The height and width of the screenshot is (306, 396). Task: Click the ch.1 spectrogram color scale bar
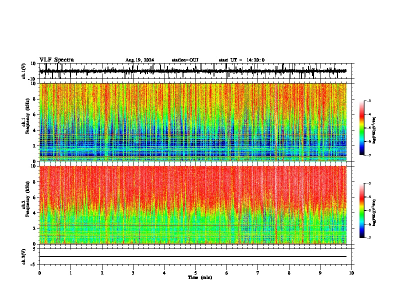361,128
